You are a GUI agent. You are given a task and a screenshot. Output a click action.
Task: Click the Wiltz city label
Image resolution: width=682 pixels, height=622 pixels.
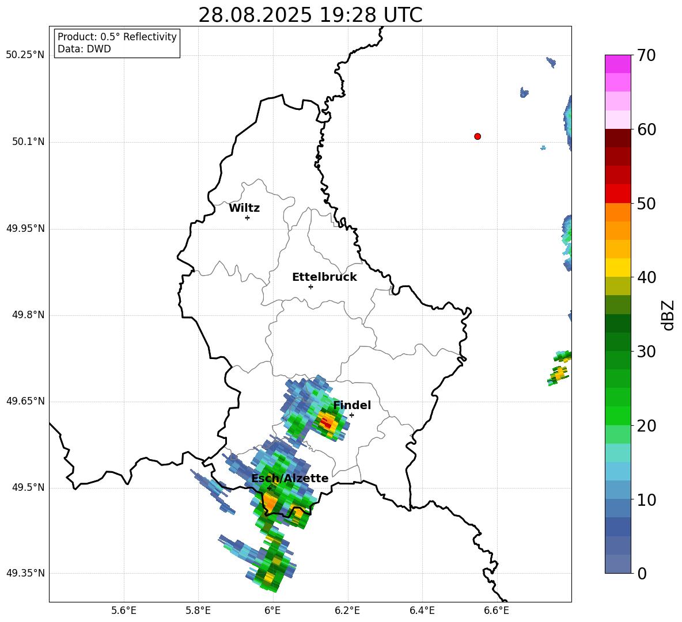click(244, 208)
